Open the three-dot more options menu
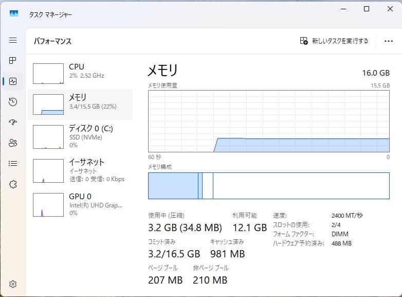Screen dimensions: 402x297 coord(389,41)
